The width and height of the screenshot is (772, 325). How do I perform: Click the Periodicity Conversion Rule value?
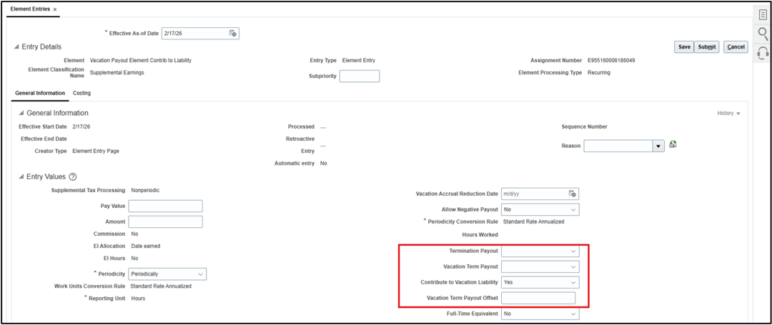[x=533, y=221]
